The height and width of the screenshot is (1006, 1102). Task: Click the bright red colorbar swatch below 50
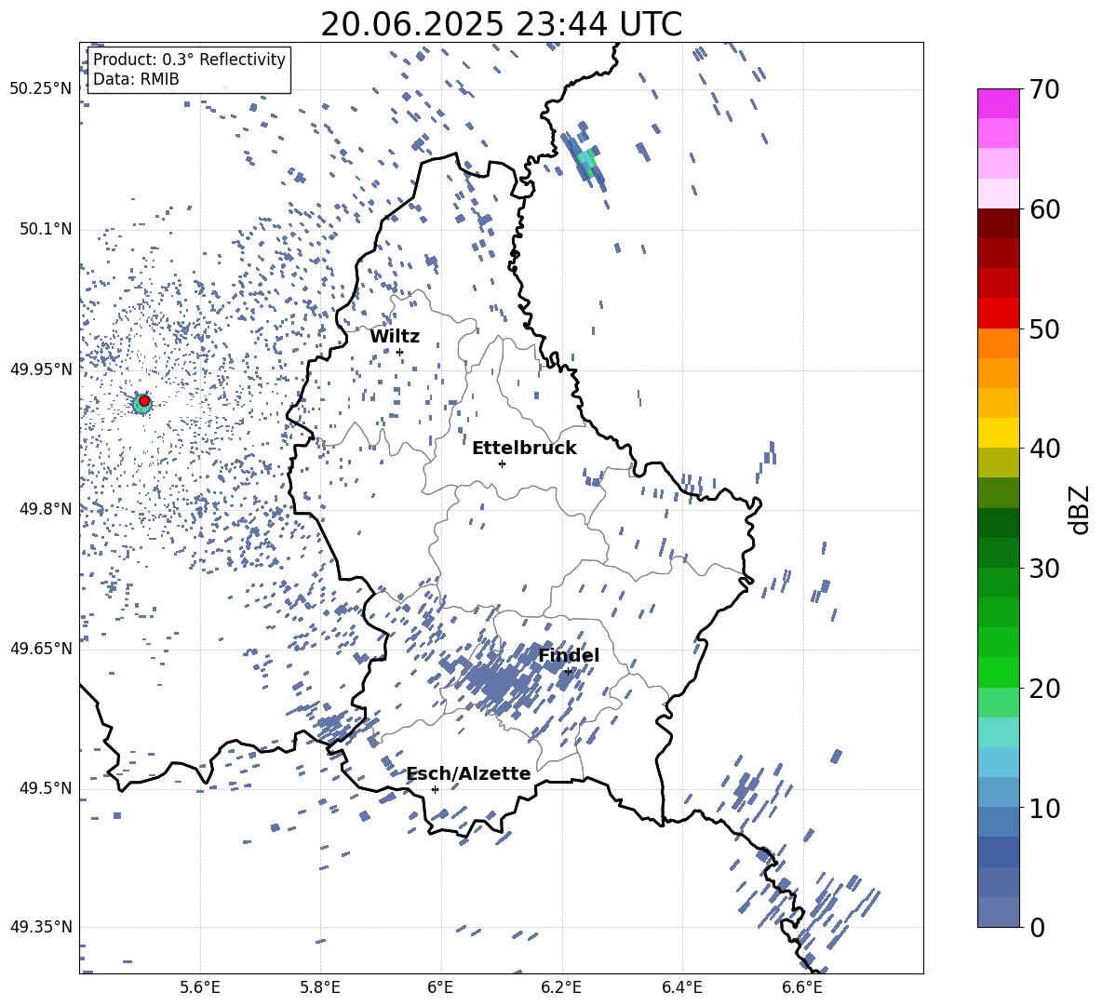point(998,313)
